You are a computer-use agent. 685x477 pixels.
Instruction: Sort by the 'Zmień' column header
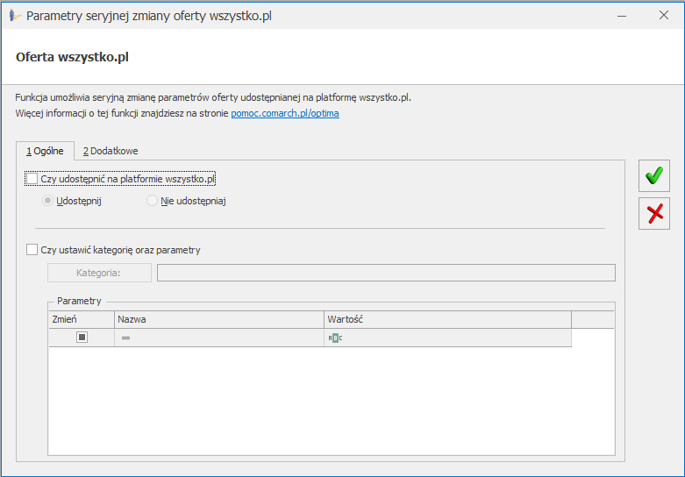82,319
